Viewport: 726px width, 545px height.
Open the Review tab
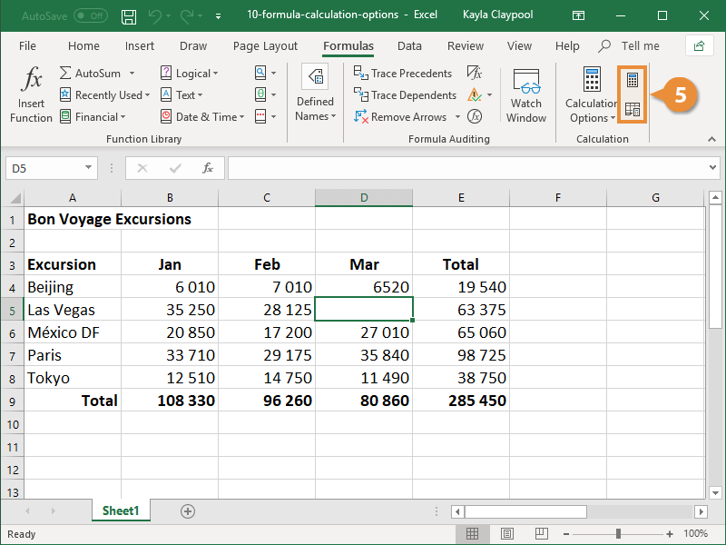[466, 46]
